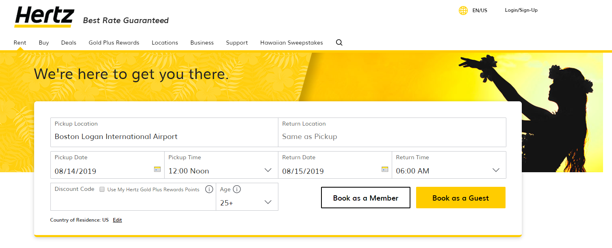
Task: Open the Return Date calendar icon
Action: (x=385, y=169)
